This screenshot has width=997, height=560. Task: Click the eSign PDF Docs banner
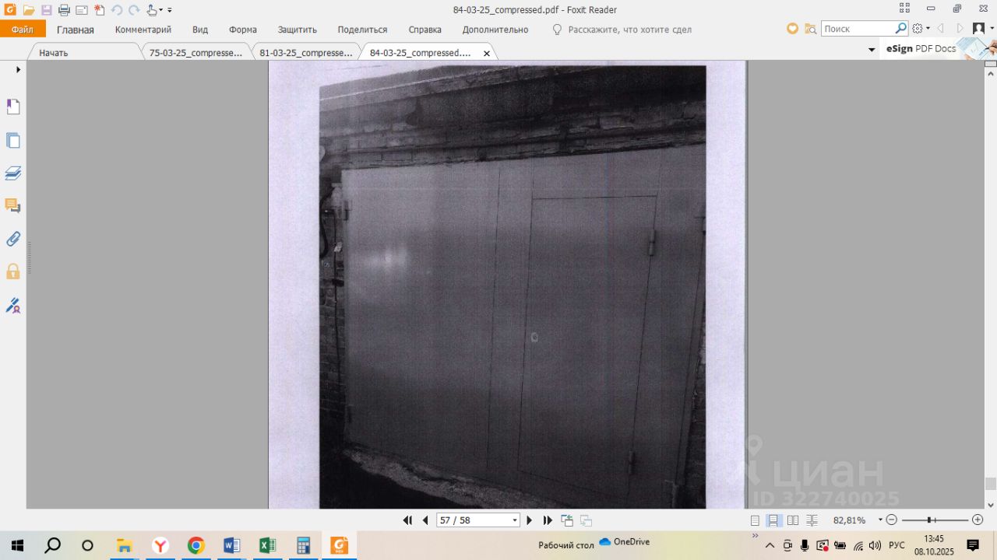pyautogui.click(x=939, y=48)
